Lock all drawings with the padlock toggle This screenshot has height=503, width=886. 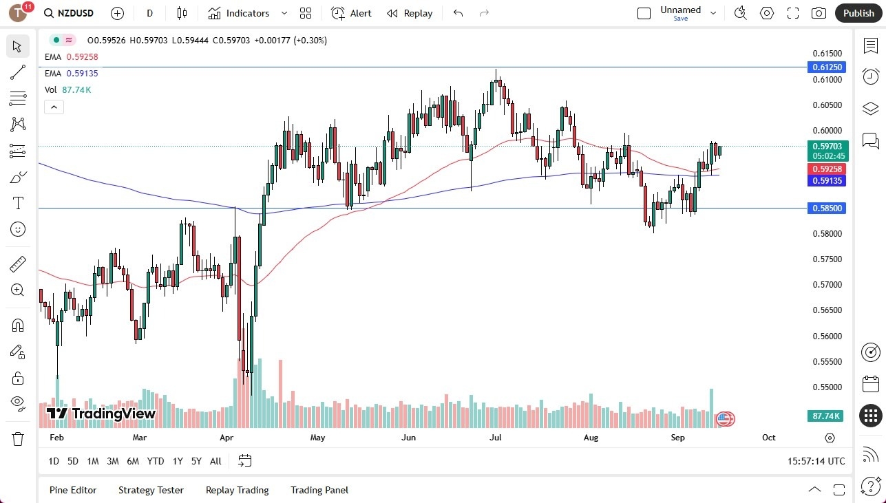(17, 378)
